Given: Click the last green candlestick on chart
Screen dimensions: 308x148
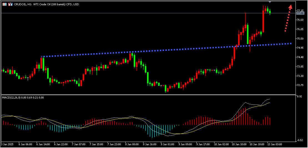Looking at the screenshot, I should coord(270,12).
